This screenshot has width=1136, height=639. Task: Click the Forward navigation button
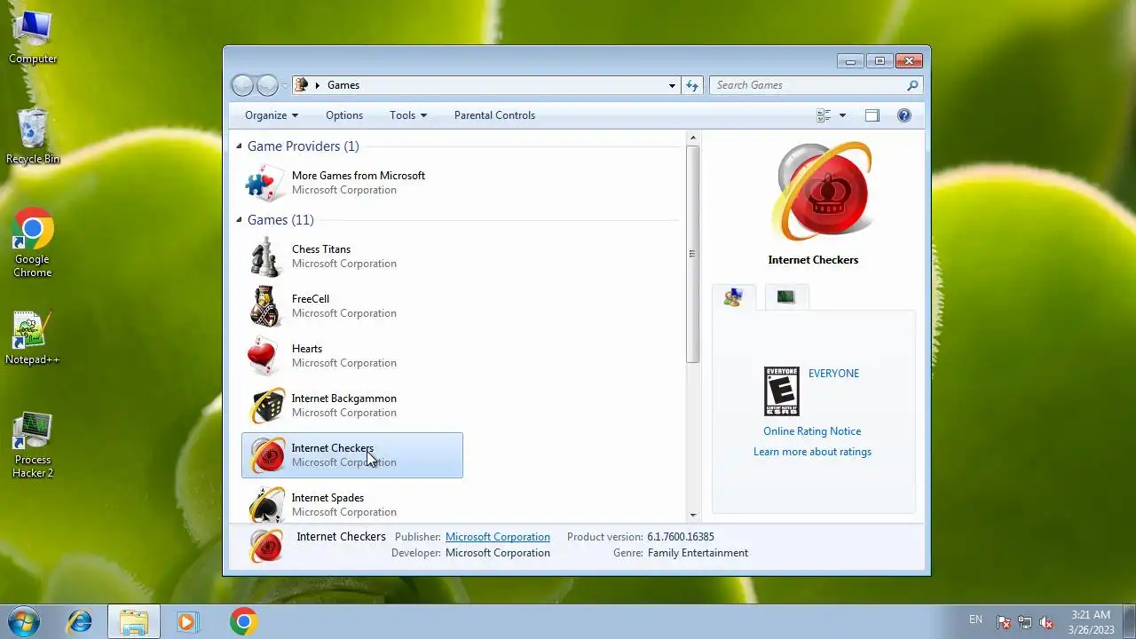tap(267, 85)
